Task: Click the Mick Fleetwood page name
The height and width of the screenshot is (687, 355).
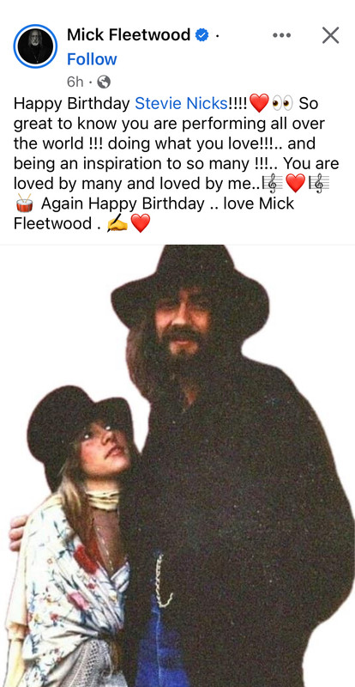Action: tap(129, 34)
